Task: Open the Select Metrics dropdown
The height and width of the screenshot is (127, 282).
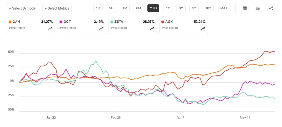Action: (57, 8)
